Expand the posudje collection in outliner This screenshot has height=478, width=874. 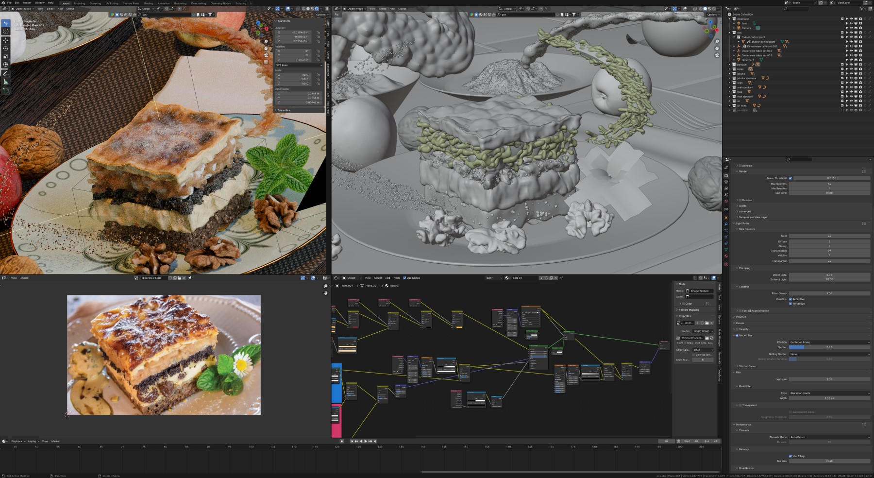(729, 65)
